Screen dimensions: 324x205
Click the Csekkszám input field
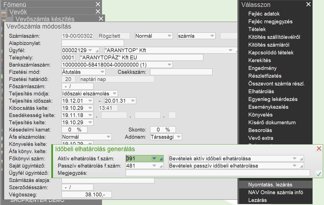click(181, 72)
